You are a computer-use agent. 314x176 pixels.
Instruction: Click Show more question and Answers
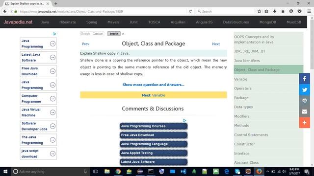point(154,85)
